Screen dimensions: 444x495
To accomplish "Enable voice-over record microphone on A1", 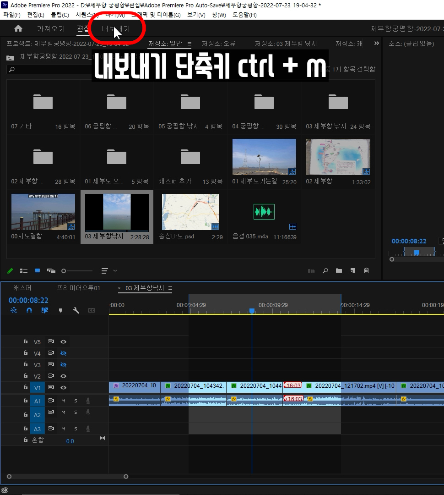I will [x=88, y=401].
